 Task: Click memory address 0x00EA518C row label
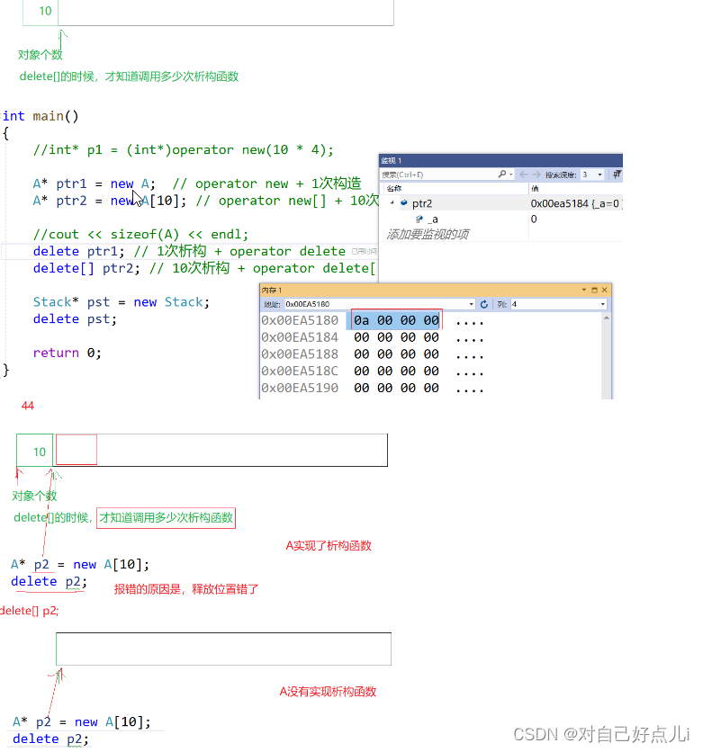[300, 371]
